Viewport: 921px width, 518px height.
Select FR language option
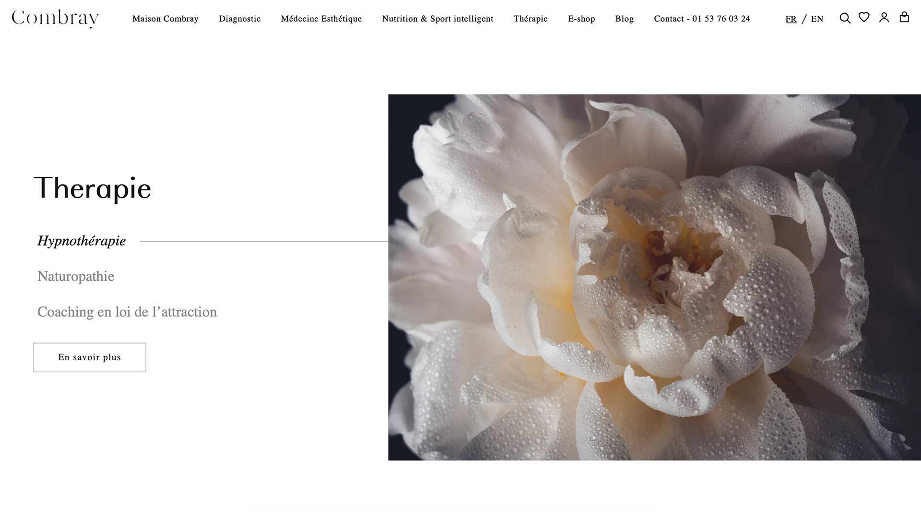click(791, 19)
